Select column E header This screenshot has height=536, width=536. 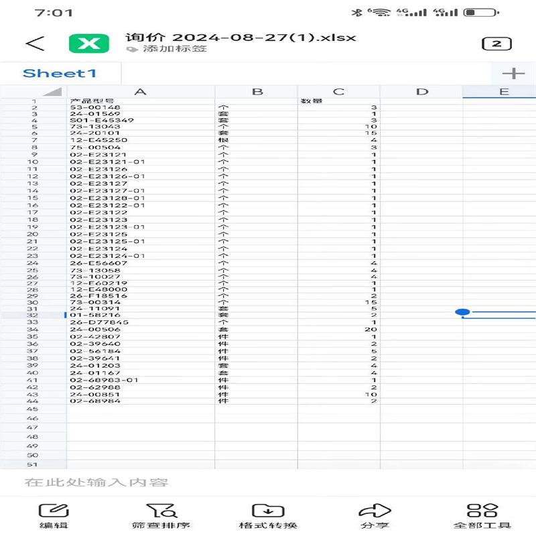[499, 92]
